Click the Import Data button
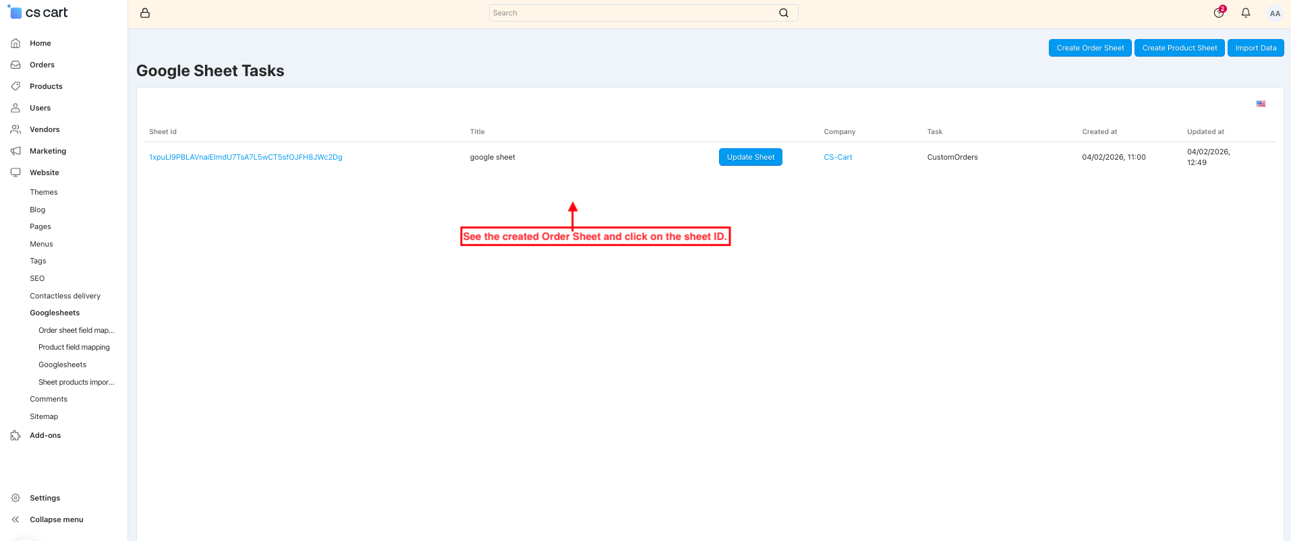This screenshot has width=1291, height=541. [x=1256, y=48]
